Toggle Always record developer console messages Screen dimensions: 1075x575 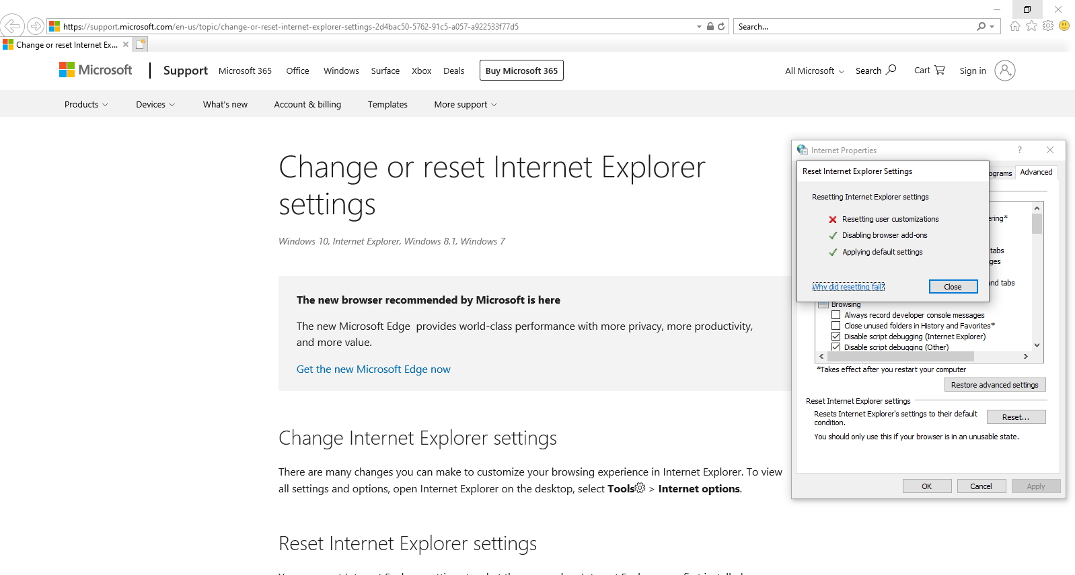[x=836, y=315]
